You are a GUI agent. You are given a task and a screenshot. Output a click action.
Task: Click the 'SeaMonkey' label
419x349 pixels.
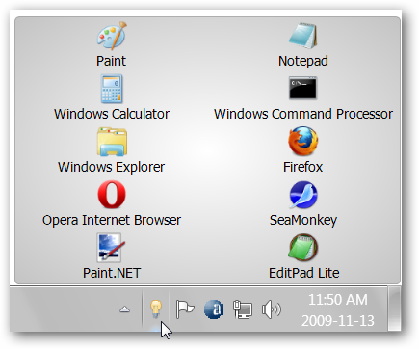(303, 221)
